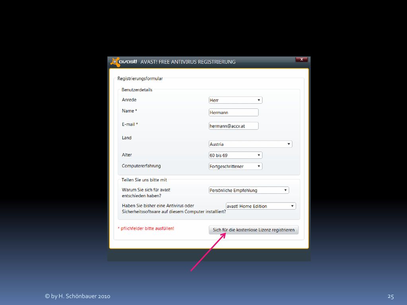Expand the Alter dropdown showing 60 bis 69
This screenshot has width=407, height=305.
(x=235, y=155)
